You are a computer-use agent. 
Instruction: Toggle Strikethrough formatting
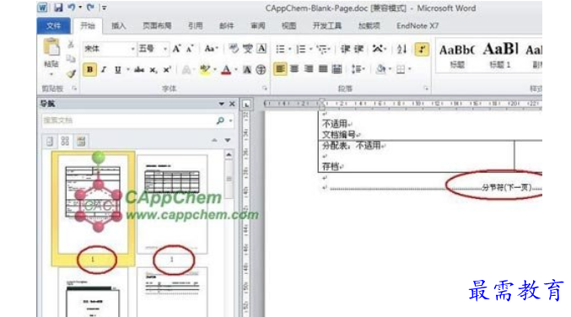click(x=139, y=69)
